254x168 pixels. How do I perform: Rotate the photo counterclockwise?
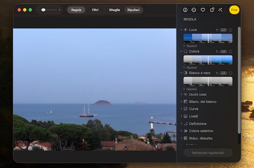coord(212,10)
